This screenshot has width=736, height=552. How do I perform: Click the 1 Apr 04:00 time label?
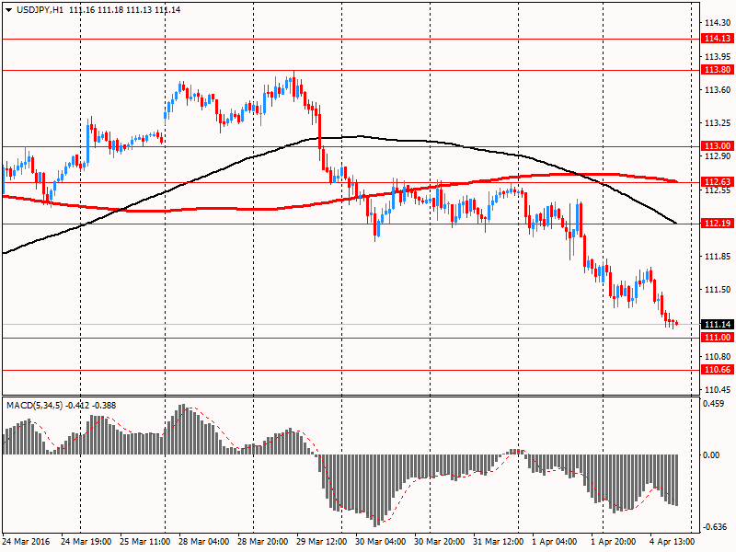[555, 542]
